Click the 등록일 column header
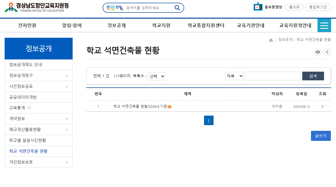Screen dimensions: 336x187 301,94
